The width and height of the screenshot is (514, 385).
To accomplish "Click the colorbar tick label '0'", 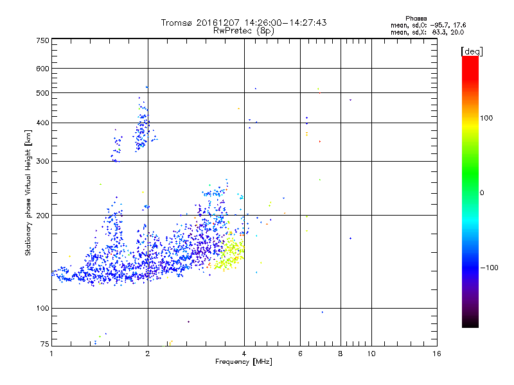I will (482, 193).
